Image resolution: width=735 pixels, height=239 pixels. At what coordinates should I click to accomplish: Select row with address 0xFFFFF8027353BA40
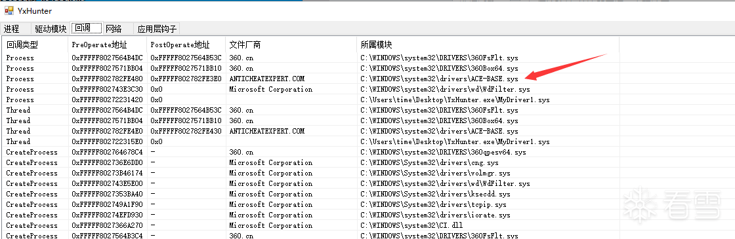click(311, 194)
